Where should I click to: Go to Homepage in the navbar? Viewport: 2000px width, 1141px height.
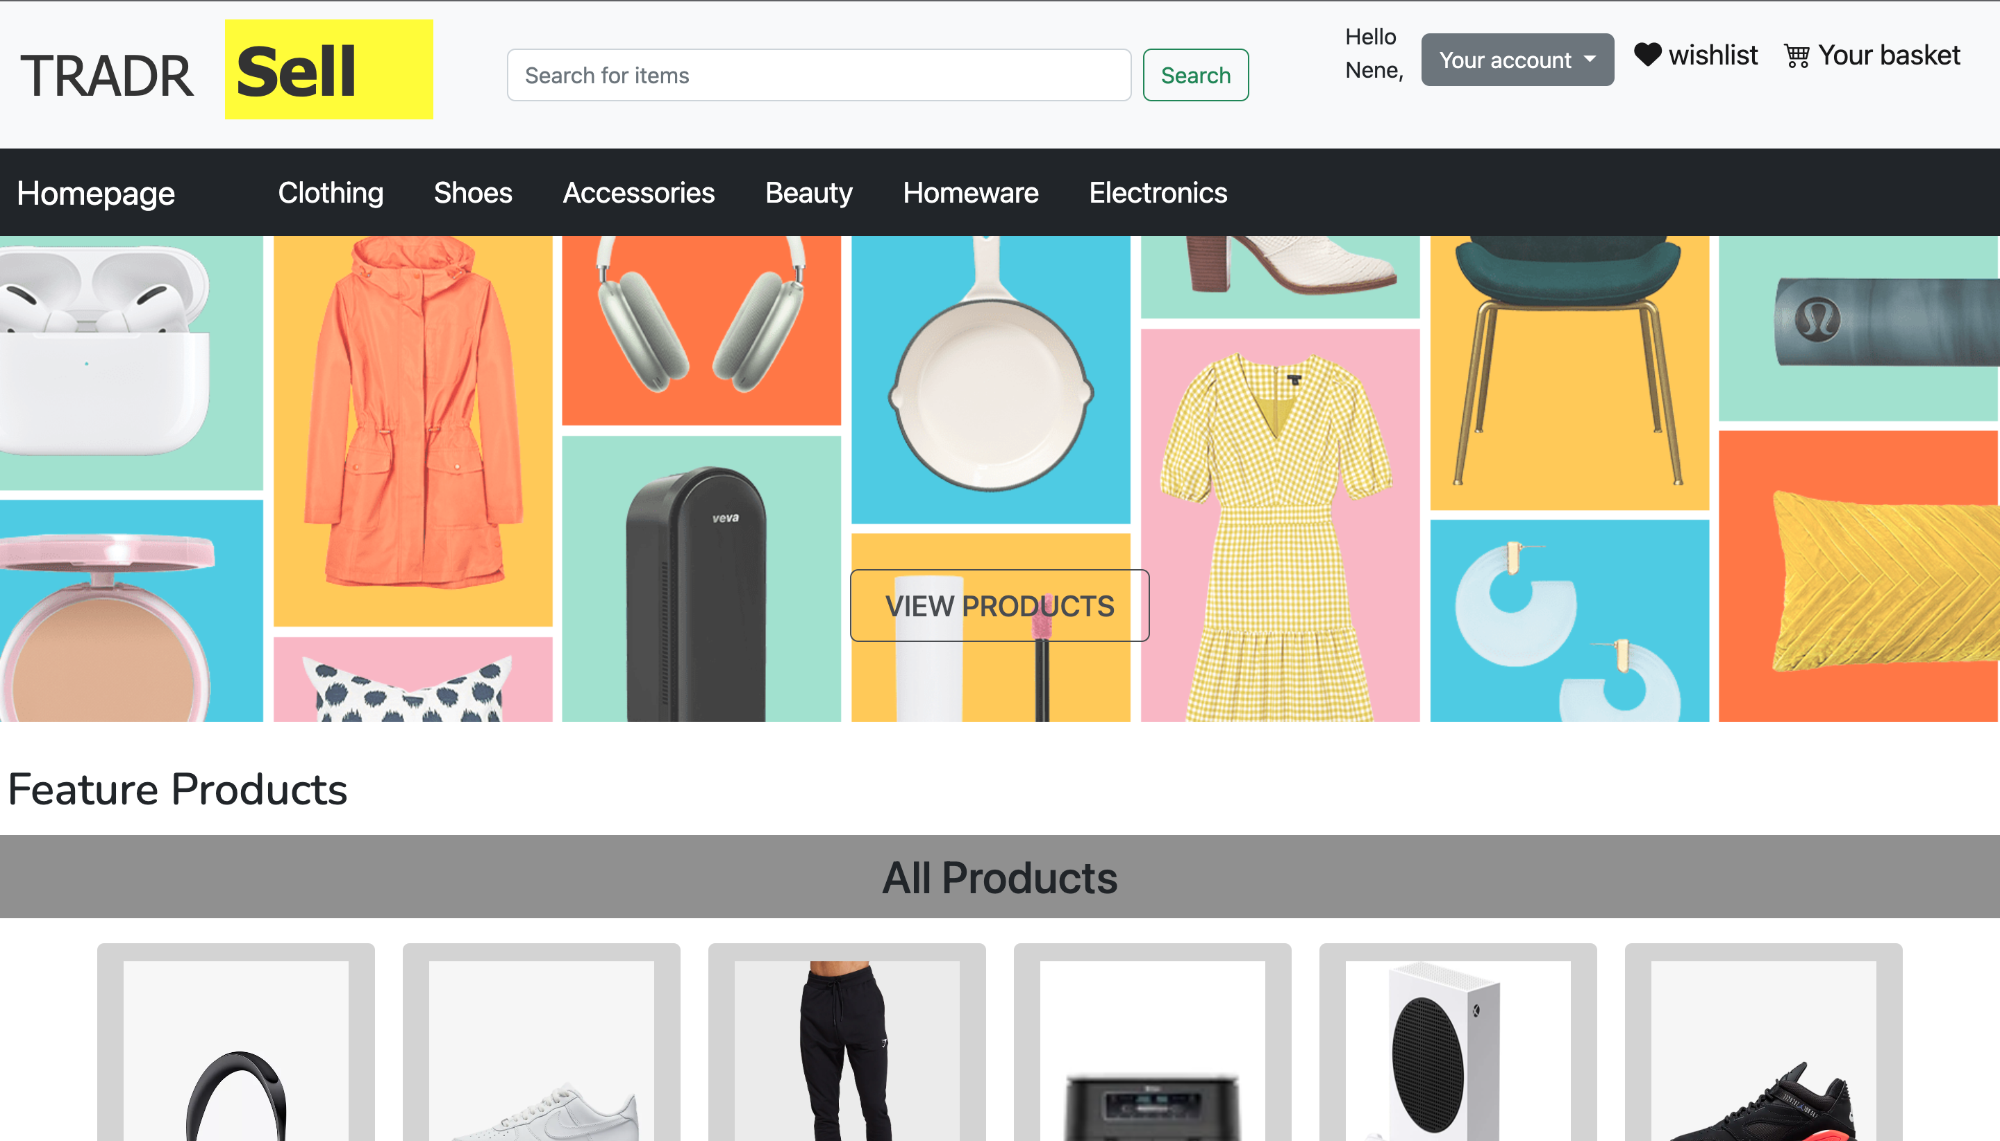(x=96, y=193)
